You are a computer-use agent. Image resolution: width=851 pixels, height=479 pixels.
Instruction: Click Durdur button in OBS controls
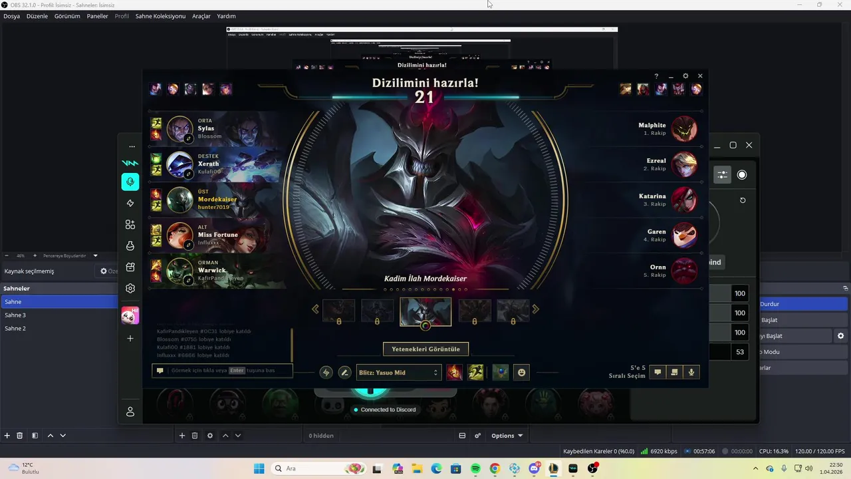point(804,304)
